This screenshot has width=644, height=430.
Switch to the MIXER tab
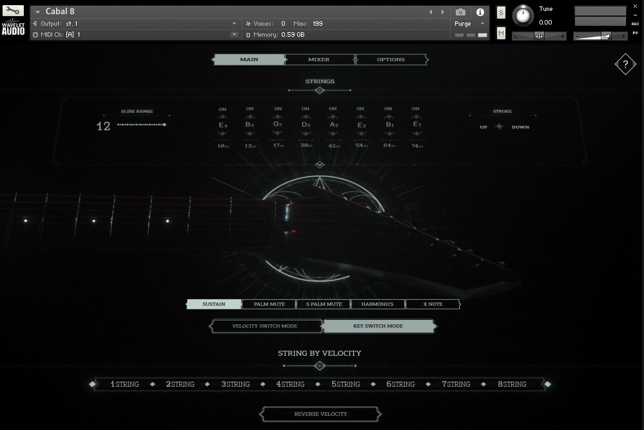319,59
